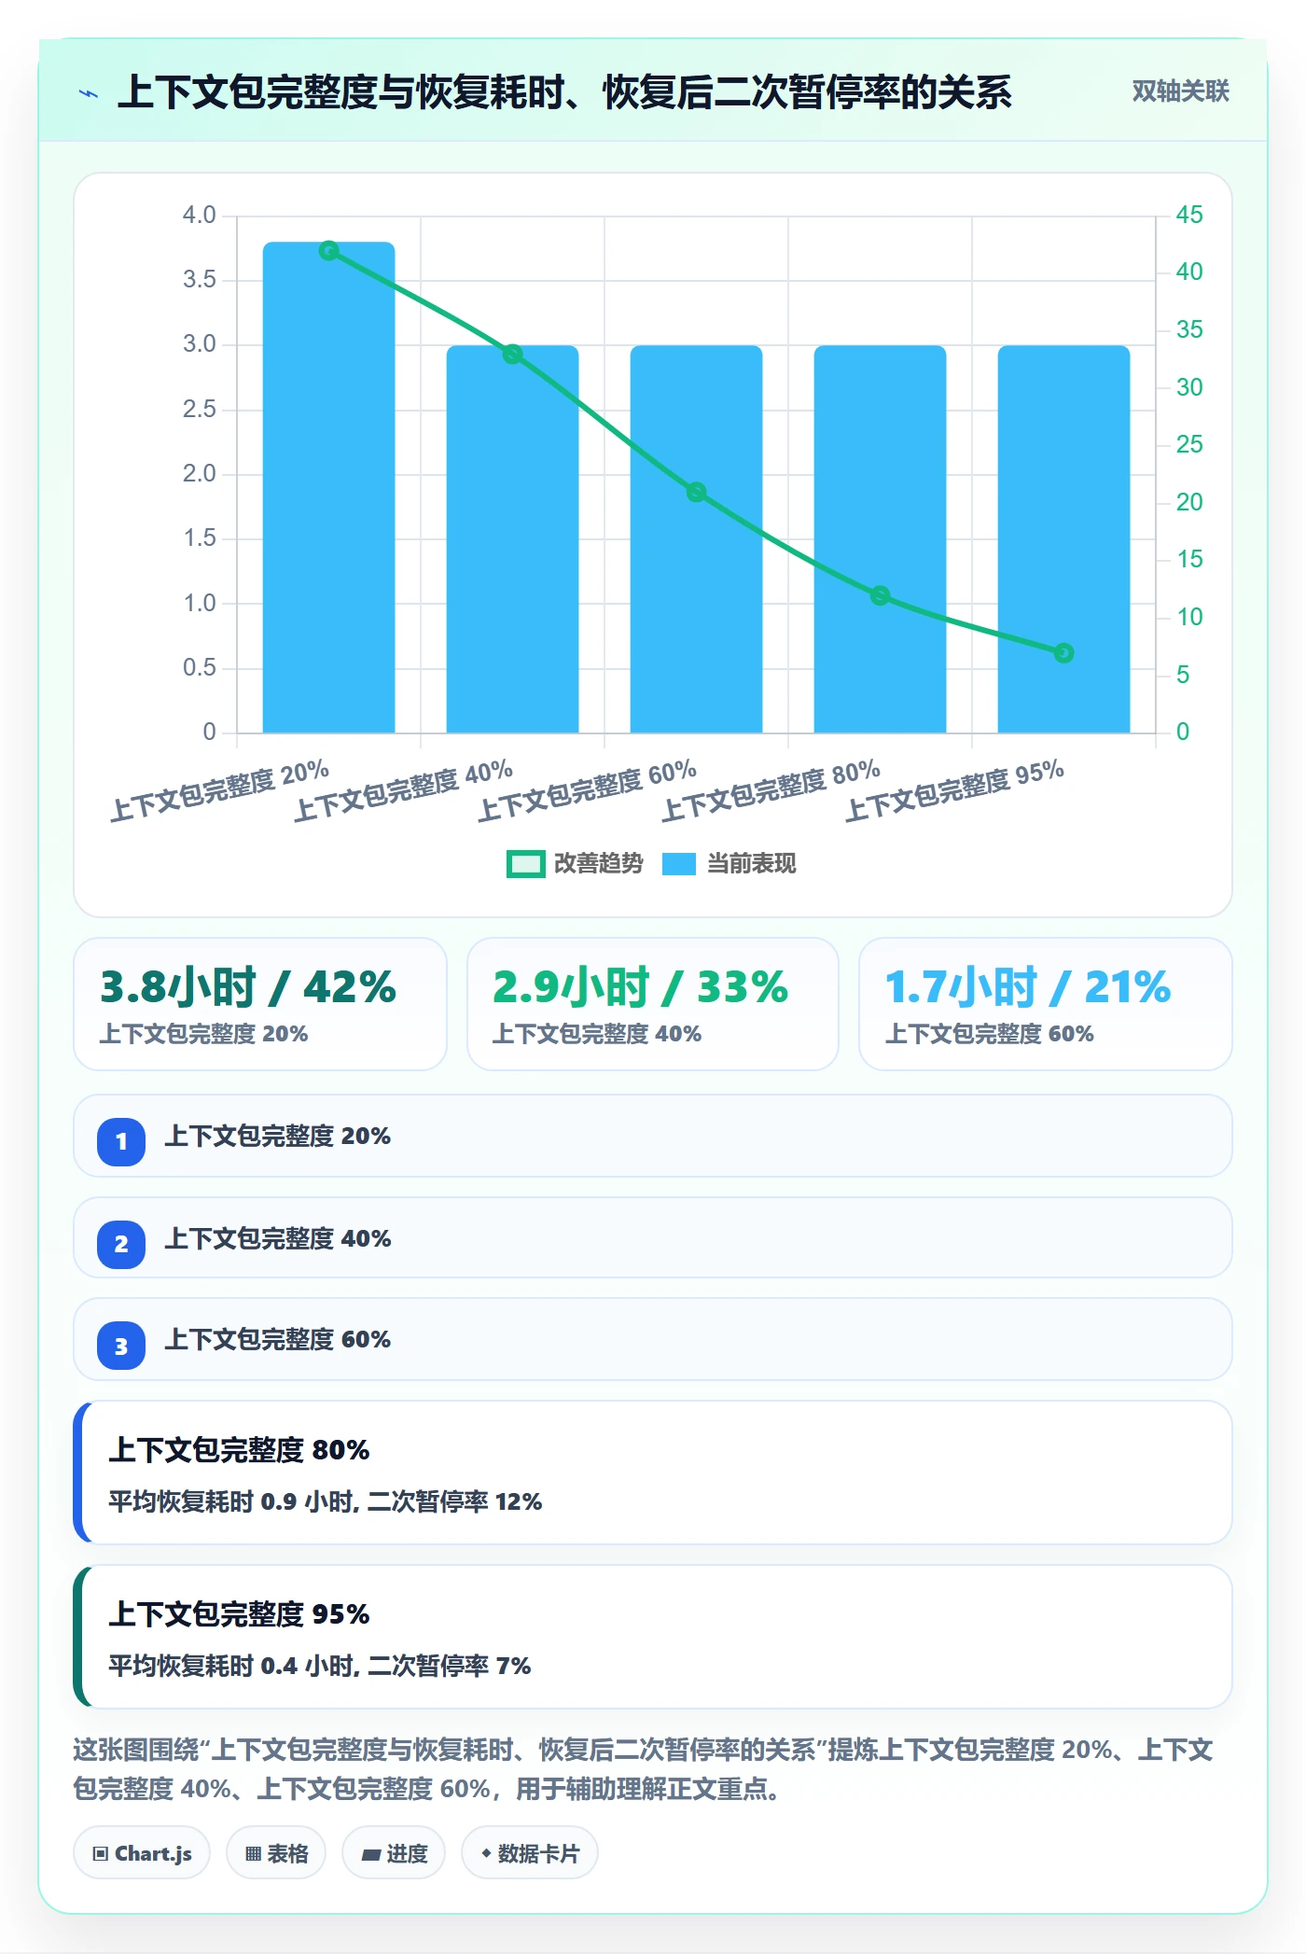Click the bar for 上下文包完整度 60%

click(696, 539)
